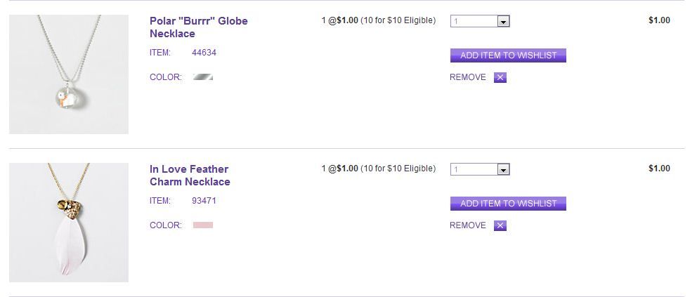The width and height of the screenshot is (697, 297).
Task: Add Polar Globe Necklace to wishlist
Action: [x=508, y=55]
